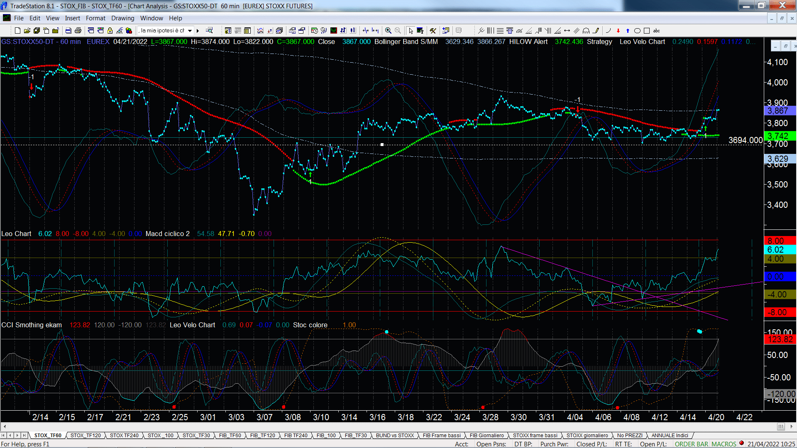797x448 pixels.
Task: Click ORDER BAR in status bar
Action: pos(691,444)
